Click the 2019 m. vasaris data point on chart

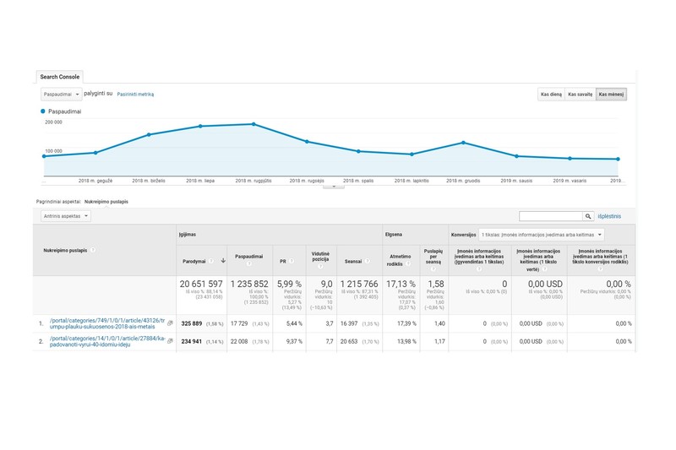coord(570,159)
